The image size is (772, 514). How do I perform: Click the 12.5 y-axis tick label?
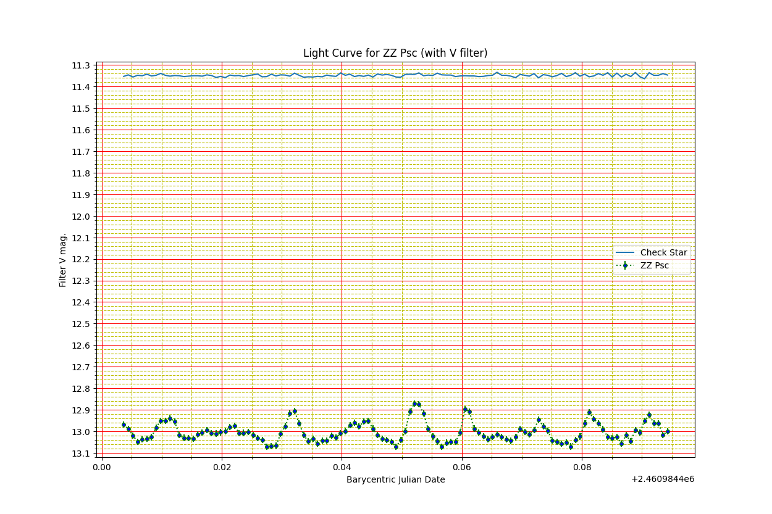[82, 324]
